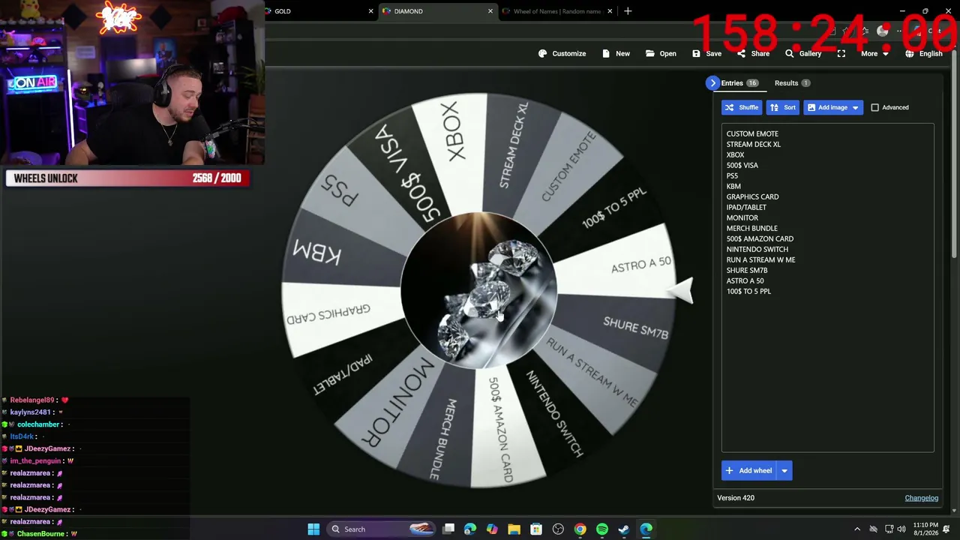Open OBS Studio from the taskbar

(558, 529)
